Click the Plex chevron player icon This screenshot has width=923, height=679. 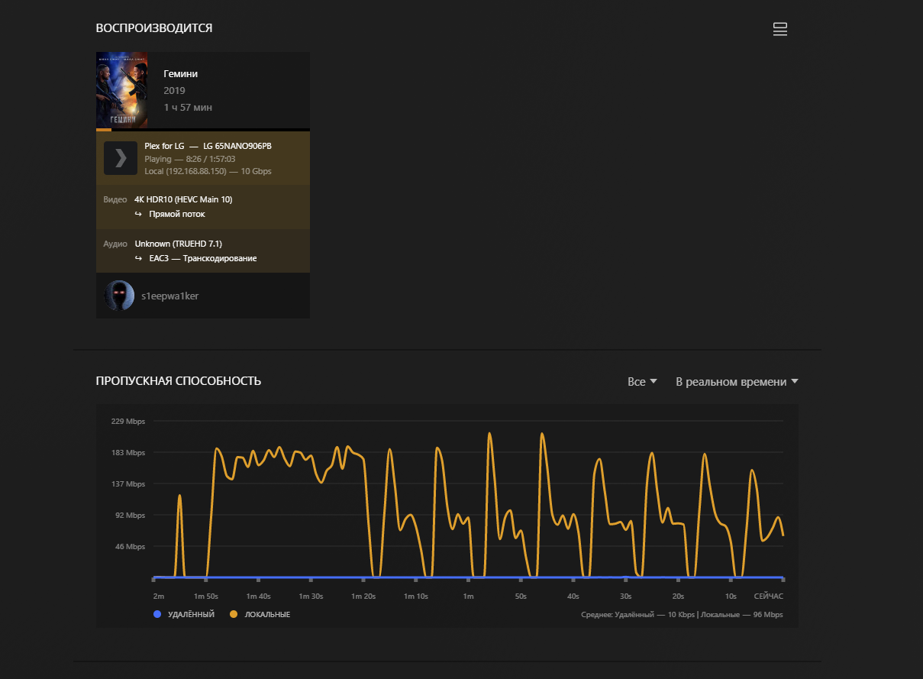121,158
